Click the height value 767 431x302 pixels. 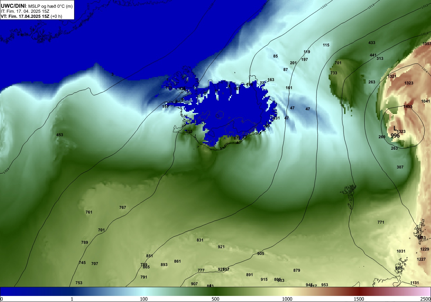(123, 207)
